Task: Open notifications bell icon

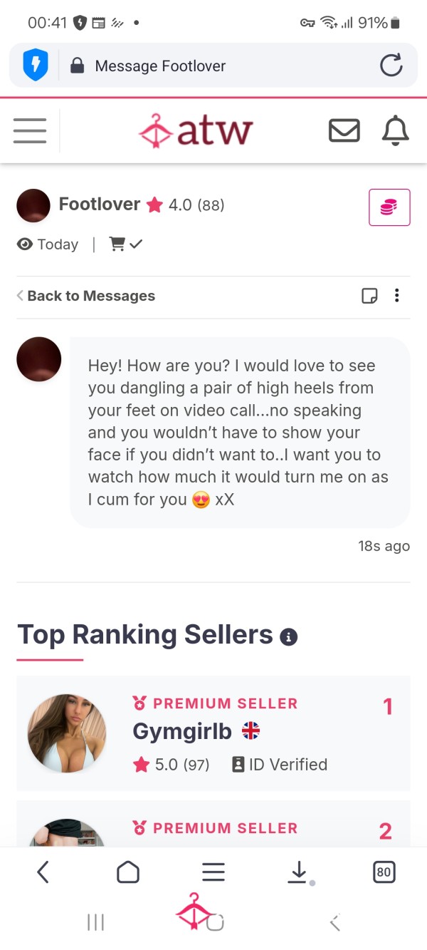Action: 396,130
